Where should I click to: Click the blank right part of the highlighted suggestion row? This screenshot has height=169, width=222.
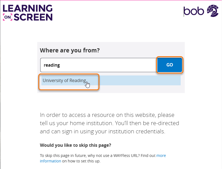coord(142,81)
